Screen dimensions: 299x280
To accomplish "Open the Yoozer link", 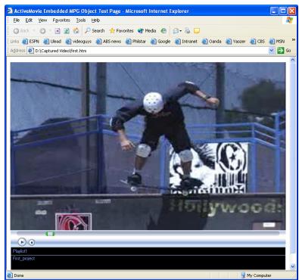I will tap(235, 42).
